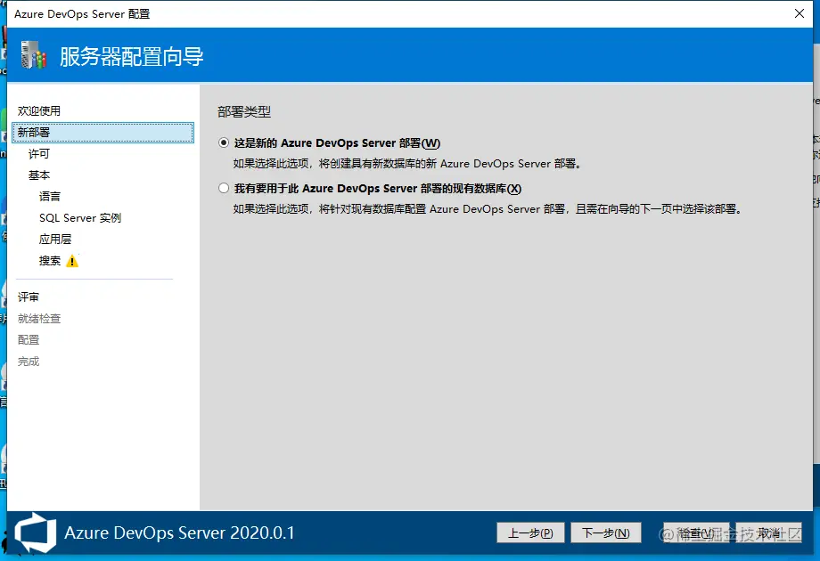820x561 pixels.
Task: Click the 配置 step in sidebar
Action: click(x=29, y=340)
